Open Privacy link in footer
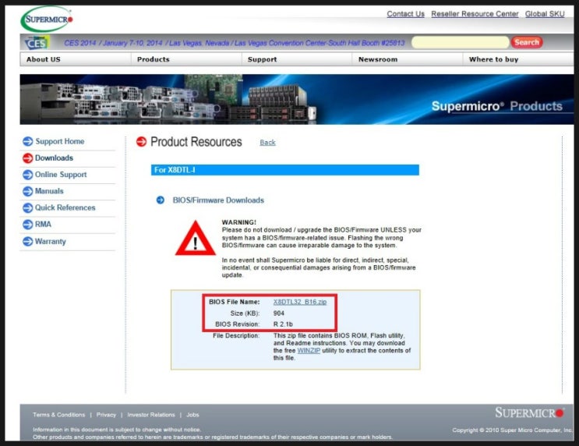Viewport: 579px width, 446px height. 106,415
